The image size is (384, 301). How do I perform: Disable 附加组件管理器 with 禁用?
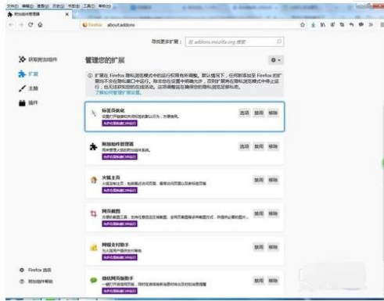(259, 146)
